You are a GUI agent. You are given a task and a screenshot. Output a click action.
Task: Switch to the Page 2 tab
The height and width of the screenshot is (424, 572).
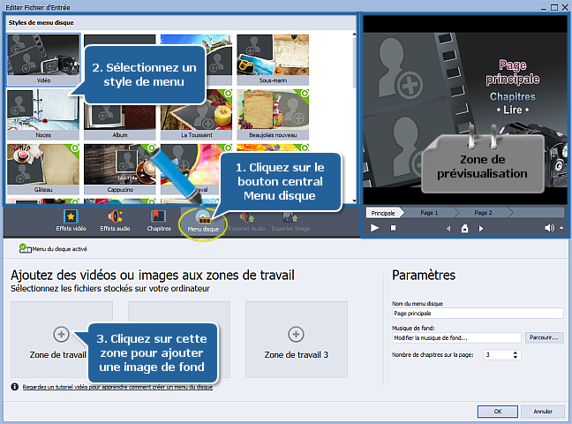[483, 213]
